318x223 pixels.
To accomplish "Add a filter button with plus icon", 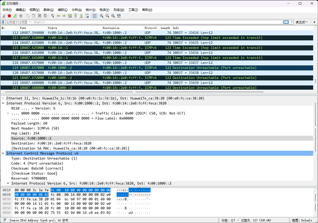I will (314, 22).
